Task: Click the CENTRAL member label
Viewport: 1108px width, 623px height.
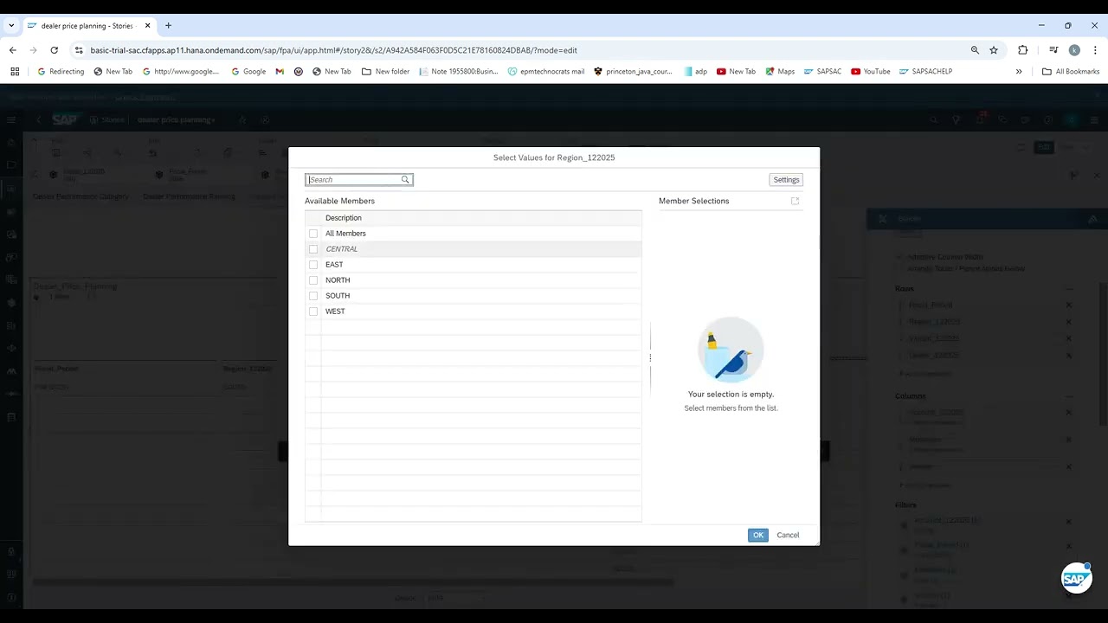Action: pyautogui.click(x=341, y=249)
